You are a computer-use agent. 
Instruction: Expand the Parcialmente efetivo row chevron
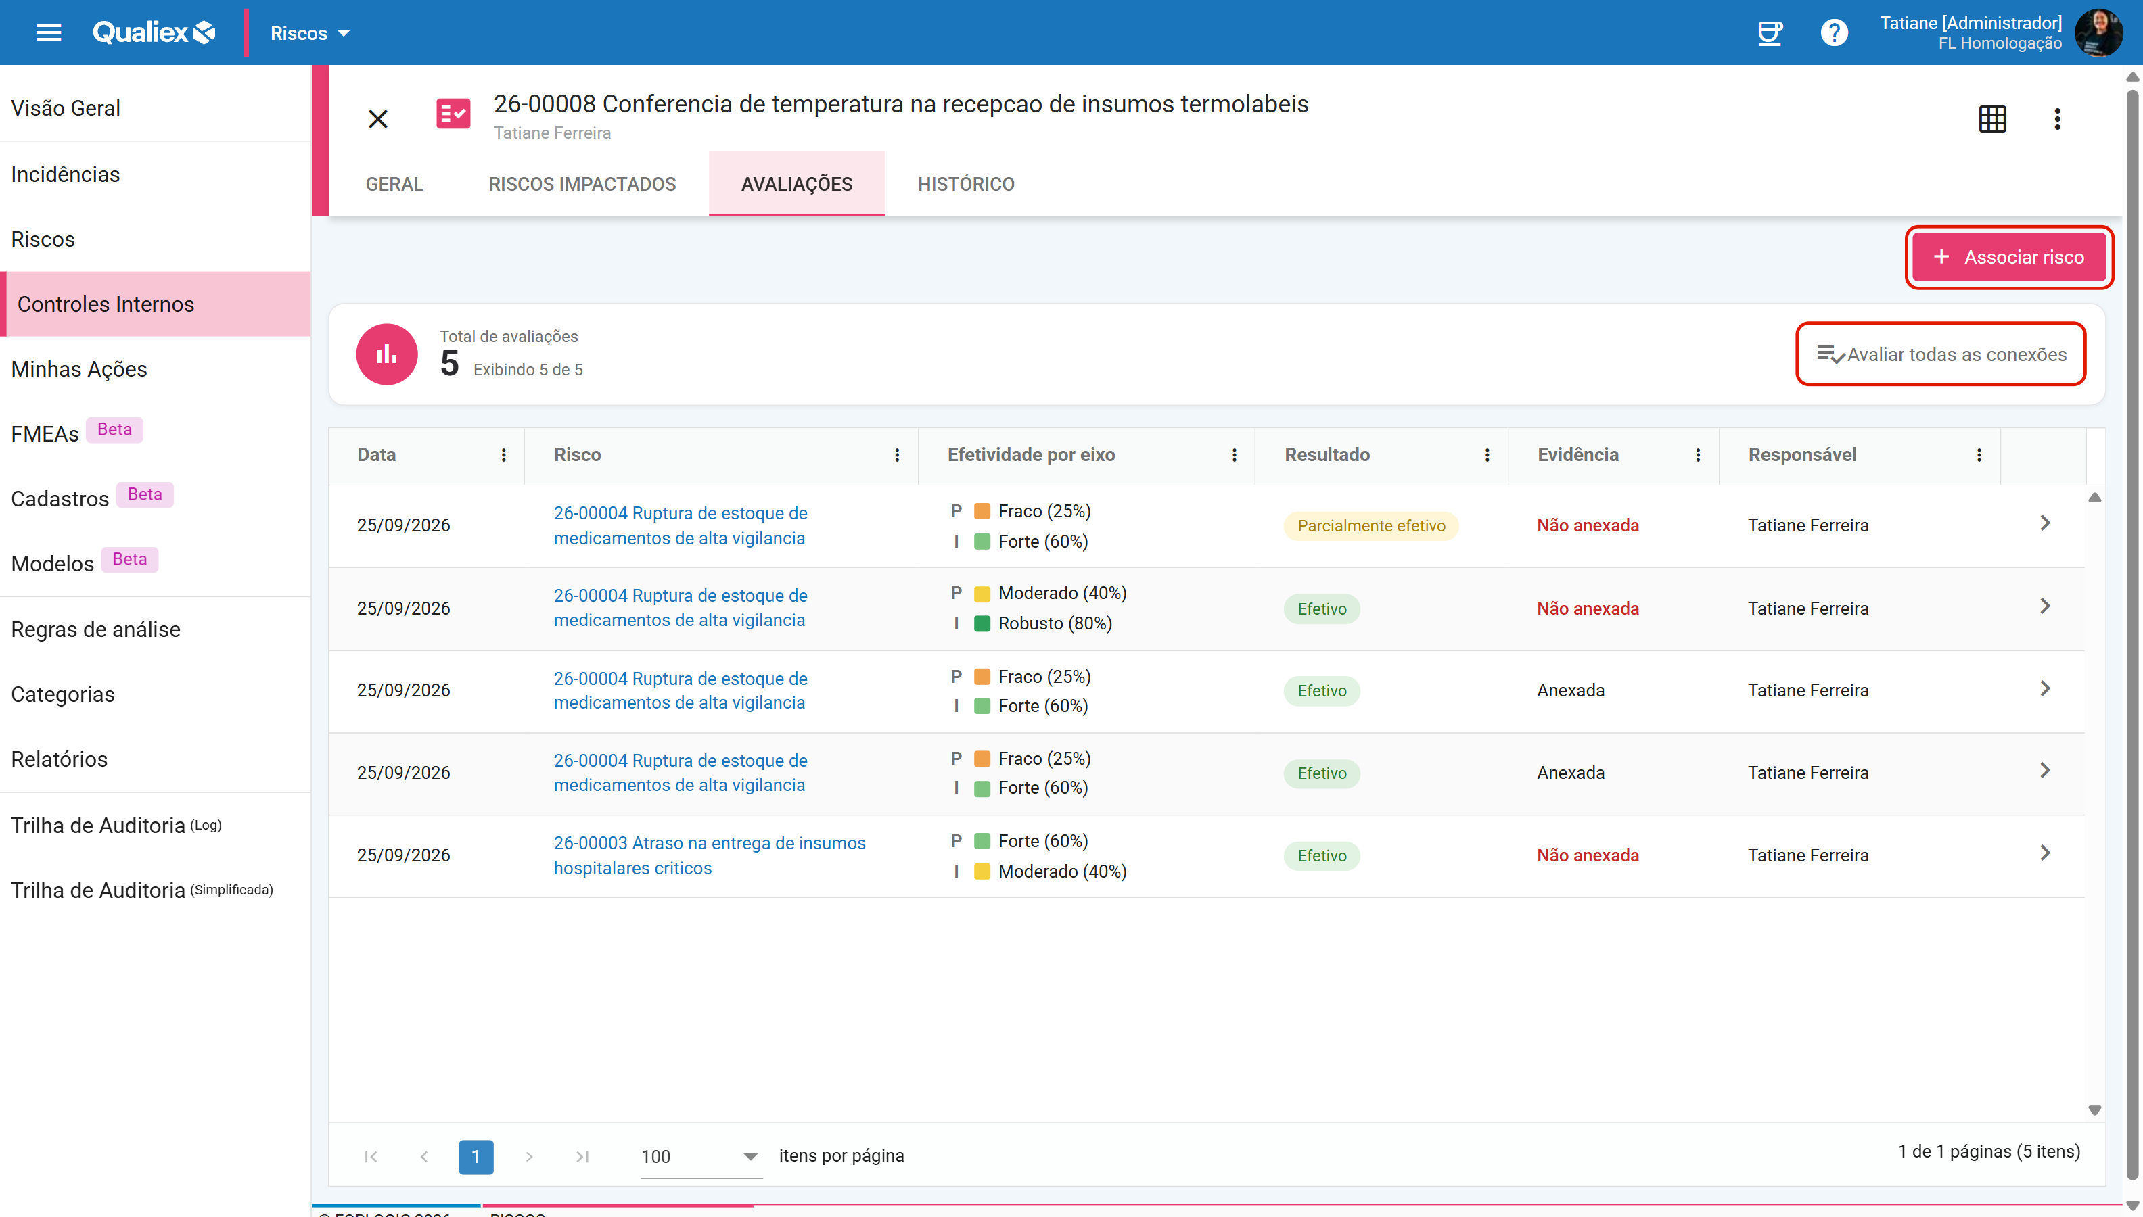2044,523
